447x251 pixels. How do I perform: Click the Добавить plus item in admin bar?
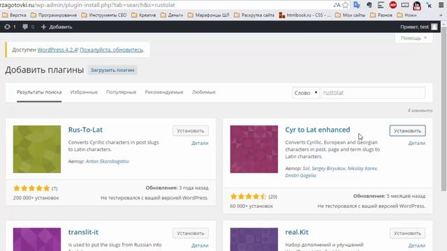pyautogui.click(x=57, y=26)
